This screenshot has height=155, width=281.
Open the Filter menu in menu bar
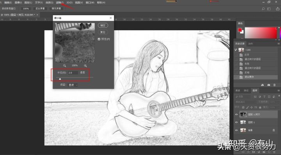(x=60, y=2)
